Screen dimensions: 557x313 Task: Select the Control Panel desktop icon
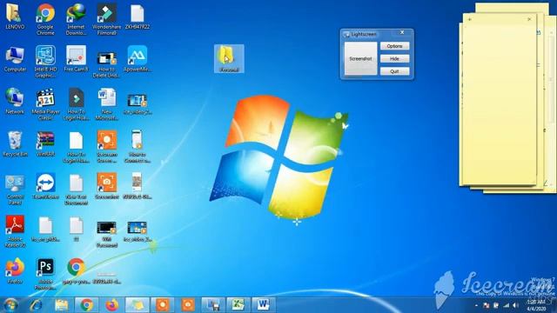pos(15,190)
